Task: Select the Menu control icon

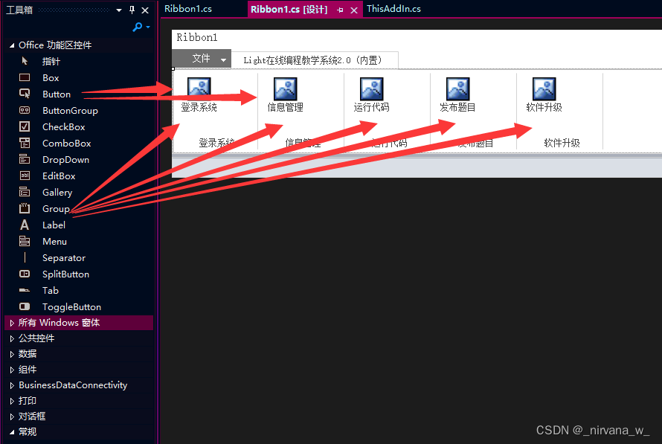Action: pyautogui.click(x=25, y=241)
